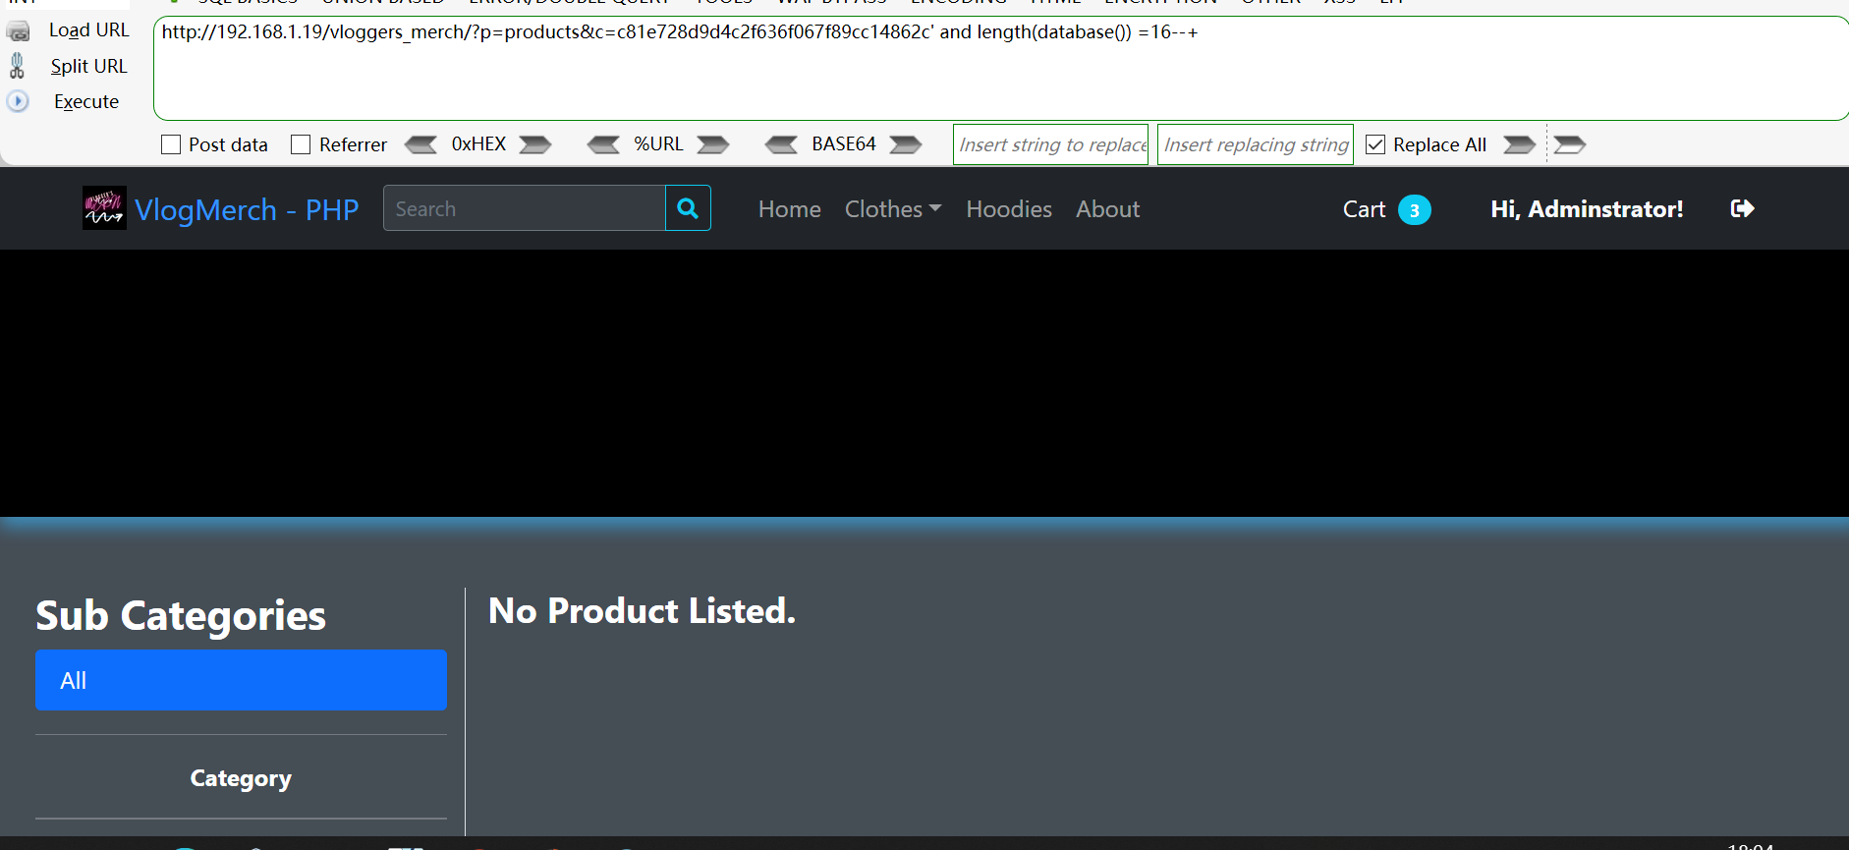Click the BASE64 encode right arrow
The width and height of the screenshot is (1849, 850).
906,144
